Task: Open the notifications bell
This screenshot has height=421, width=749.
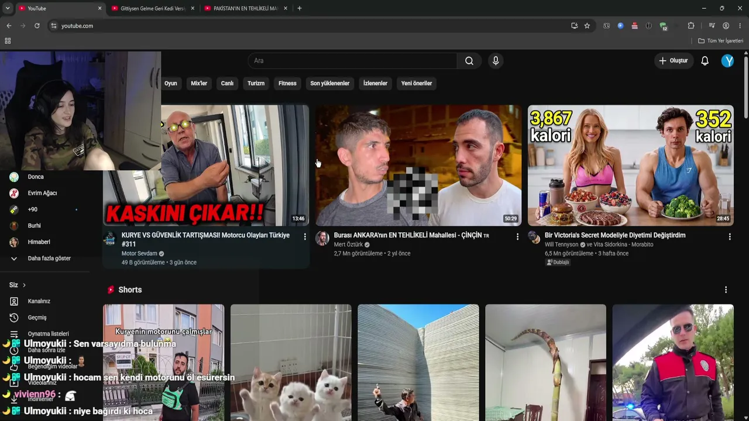Action: pyautogui.click(x=705, y=61)
